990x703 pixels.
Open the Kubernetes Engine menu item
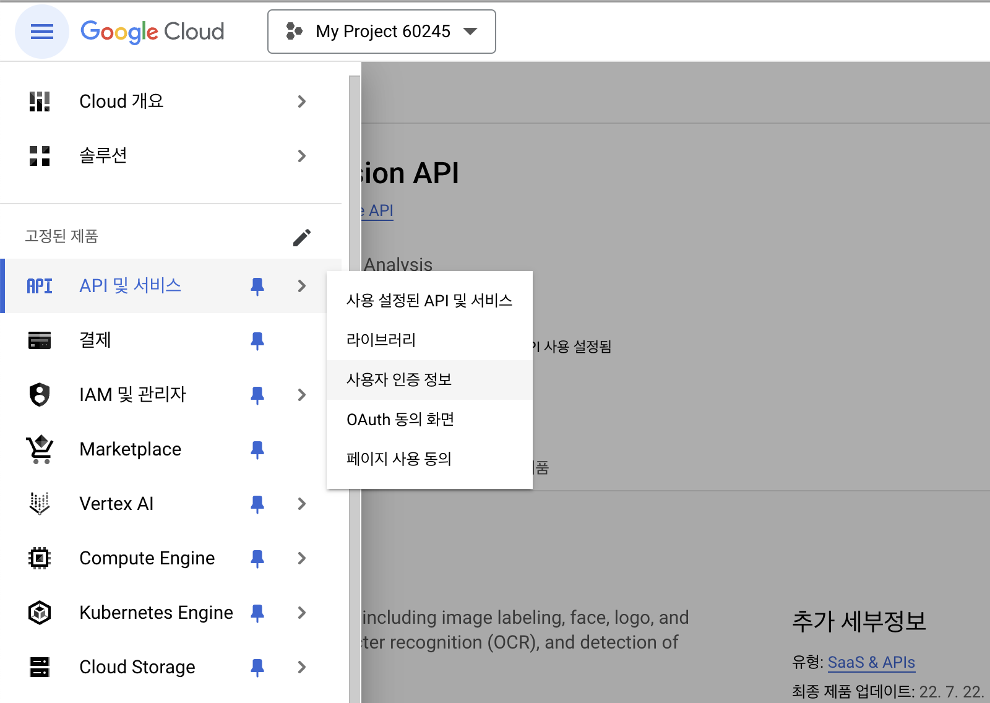(171, 613)
